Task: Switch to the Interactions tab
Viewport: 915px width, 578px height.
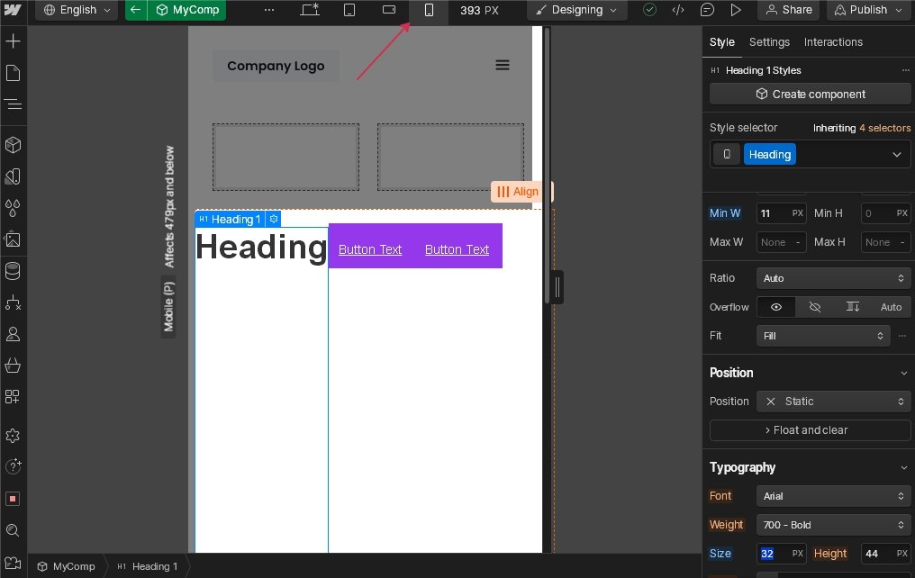Action: tap(833, 42)
